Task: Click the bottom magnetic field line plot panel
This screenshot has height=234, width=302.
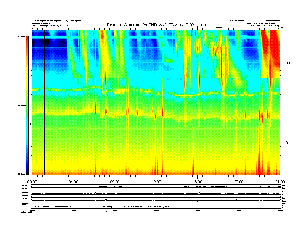Action: [x=156, y=205]
